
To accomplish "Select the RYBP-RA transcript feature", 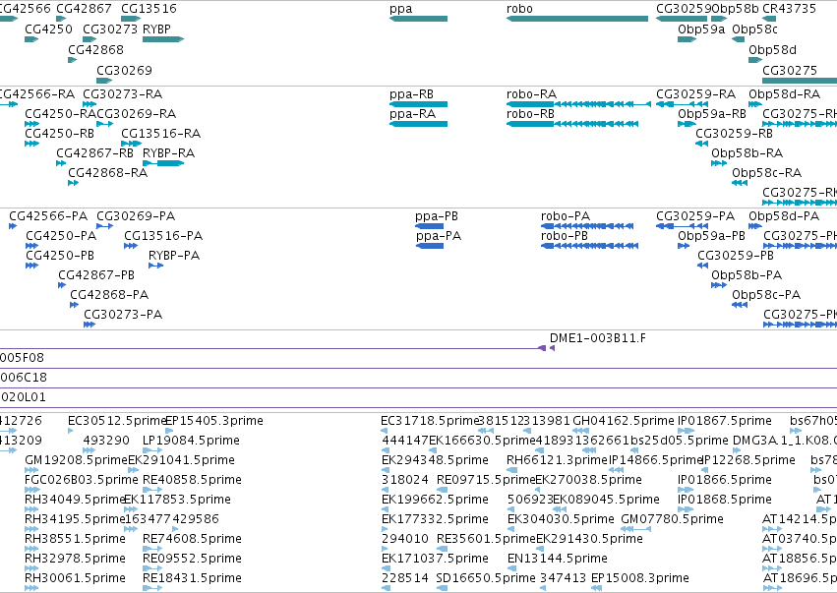I will click(x=163, y=163).
